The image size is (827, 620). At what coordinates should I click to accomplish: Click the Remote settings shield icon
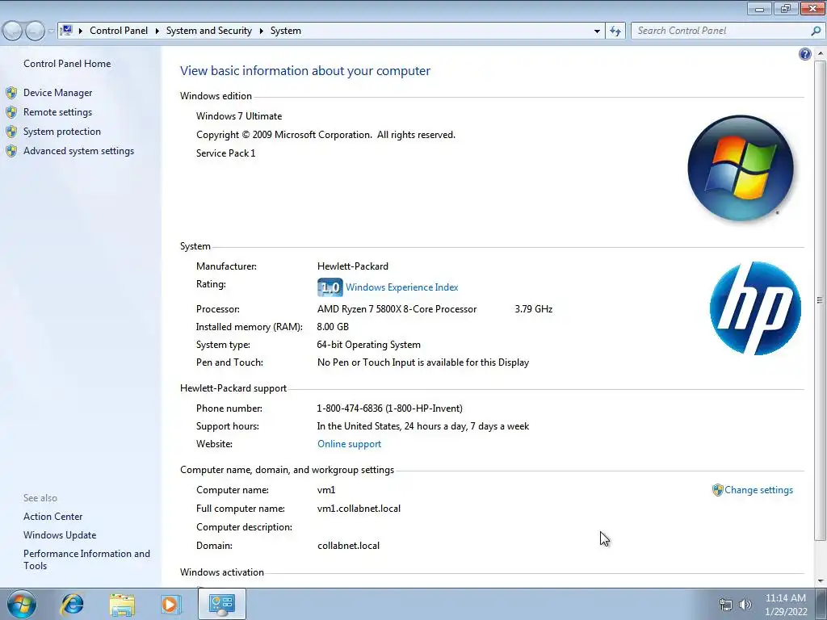11,112
